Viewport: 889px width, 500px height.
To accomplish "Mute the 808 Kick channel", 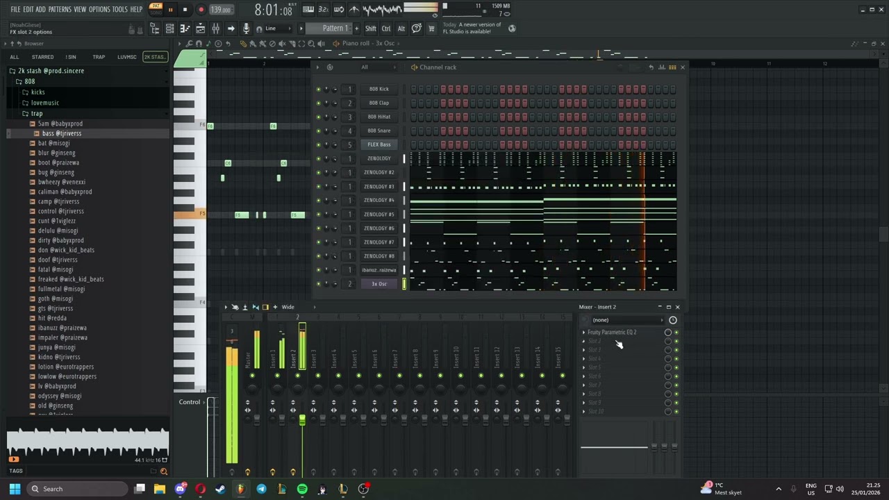I will point(318,89).
